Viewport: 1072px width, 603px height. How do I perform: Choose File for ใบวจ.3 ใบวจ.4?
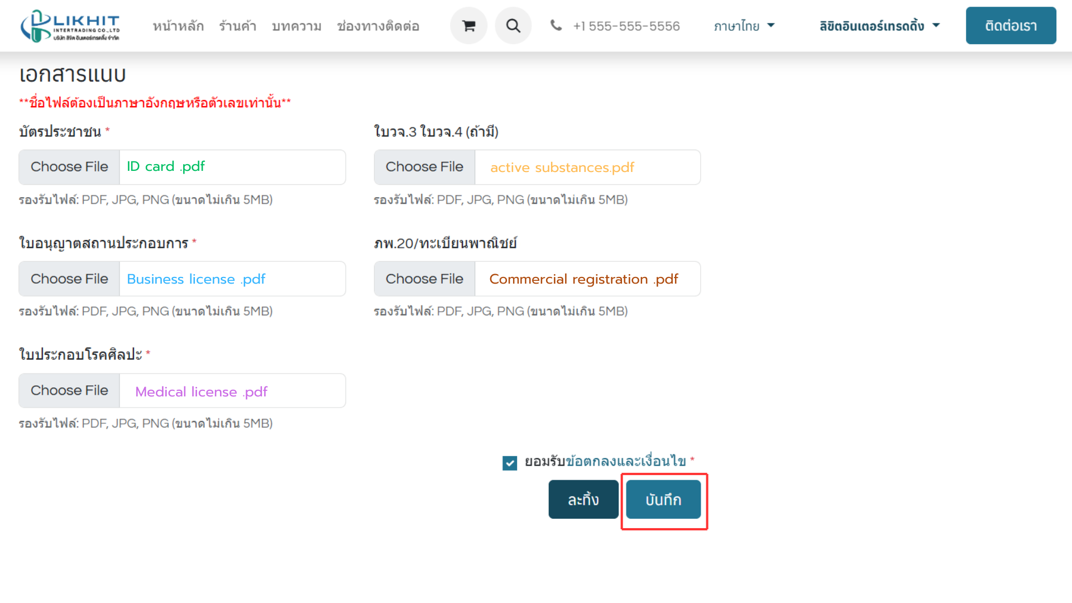pyautogui.click(x=424, y=167)
